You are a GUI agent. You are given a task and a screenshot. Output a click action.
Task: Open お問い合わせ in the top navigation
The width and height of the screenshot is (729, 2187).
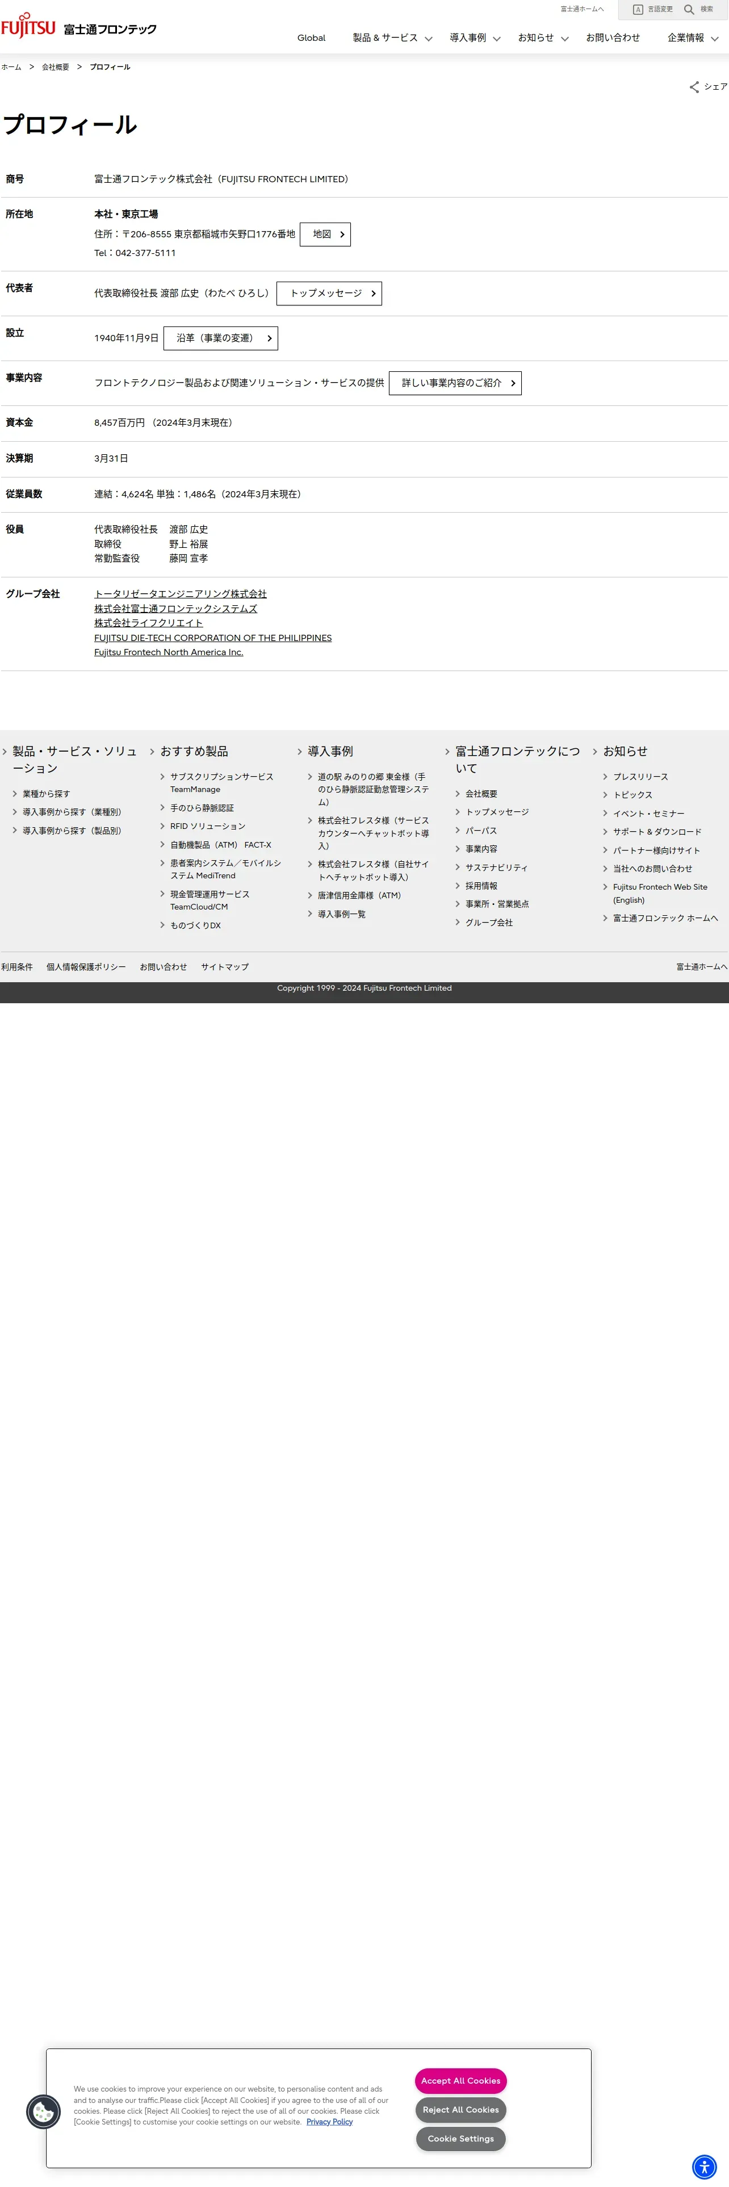613,38
